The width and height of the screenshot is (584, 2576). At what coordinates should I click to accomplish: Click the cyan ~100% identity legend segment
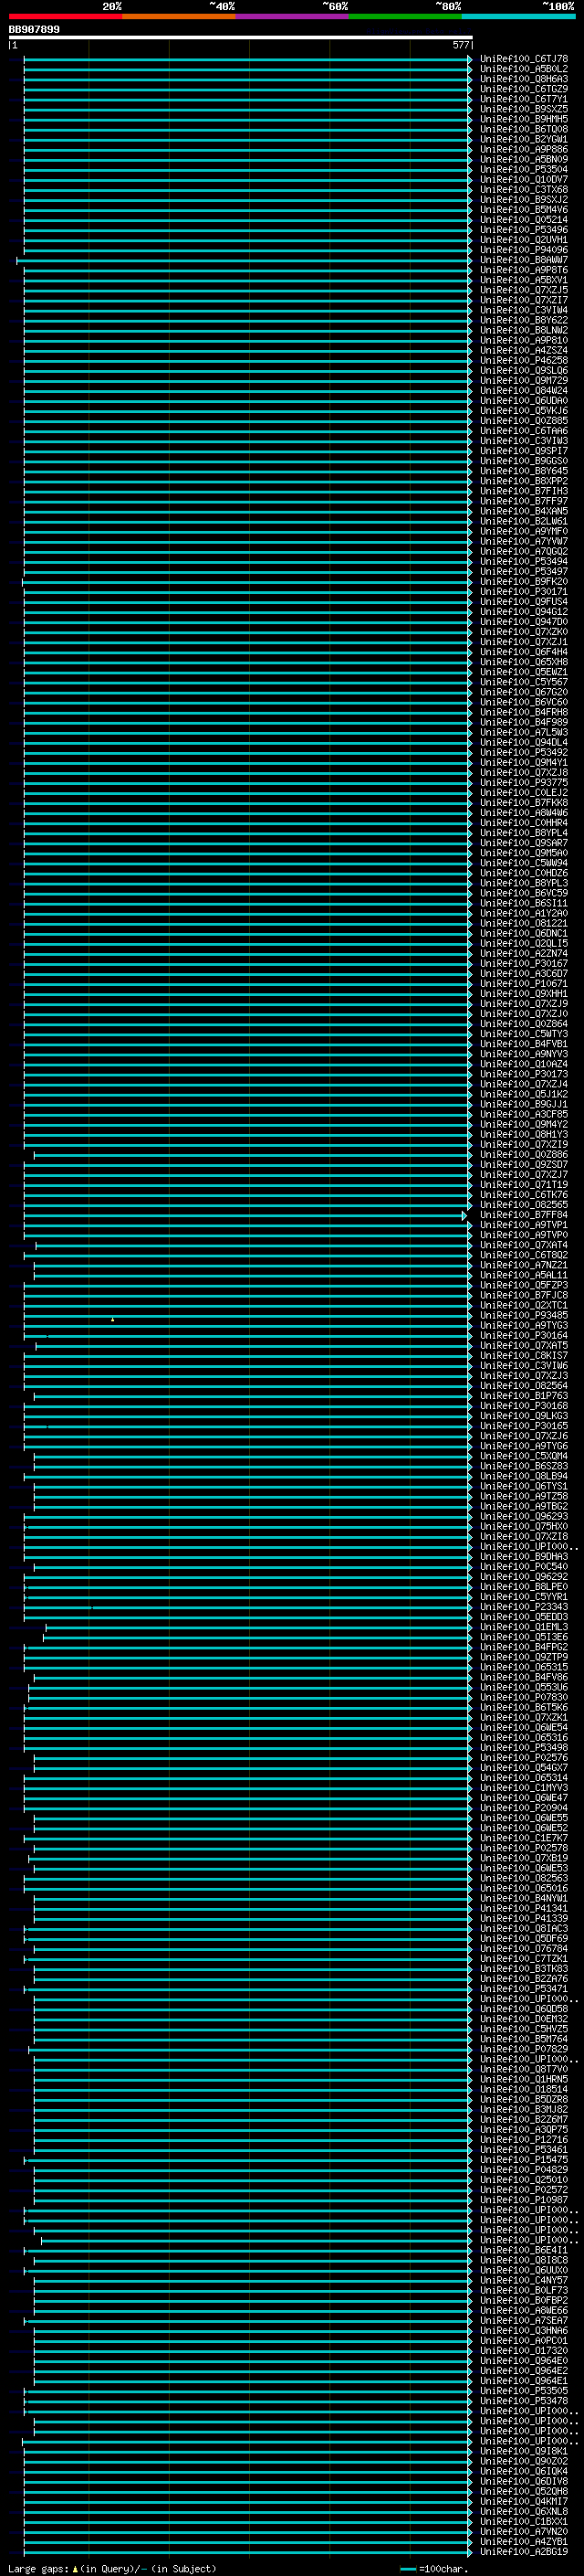pos(518,16)
